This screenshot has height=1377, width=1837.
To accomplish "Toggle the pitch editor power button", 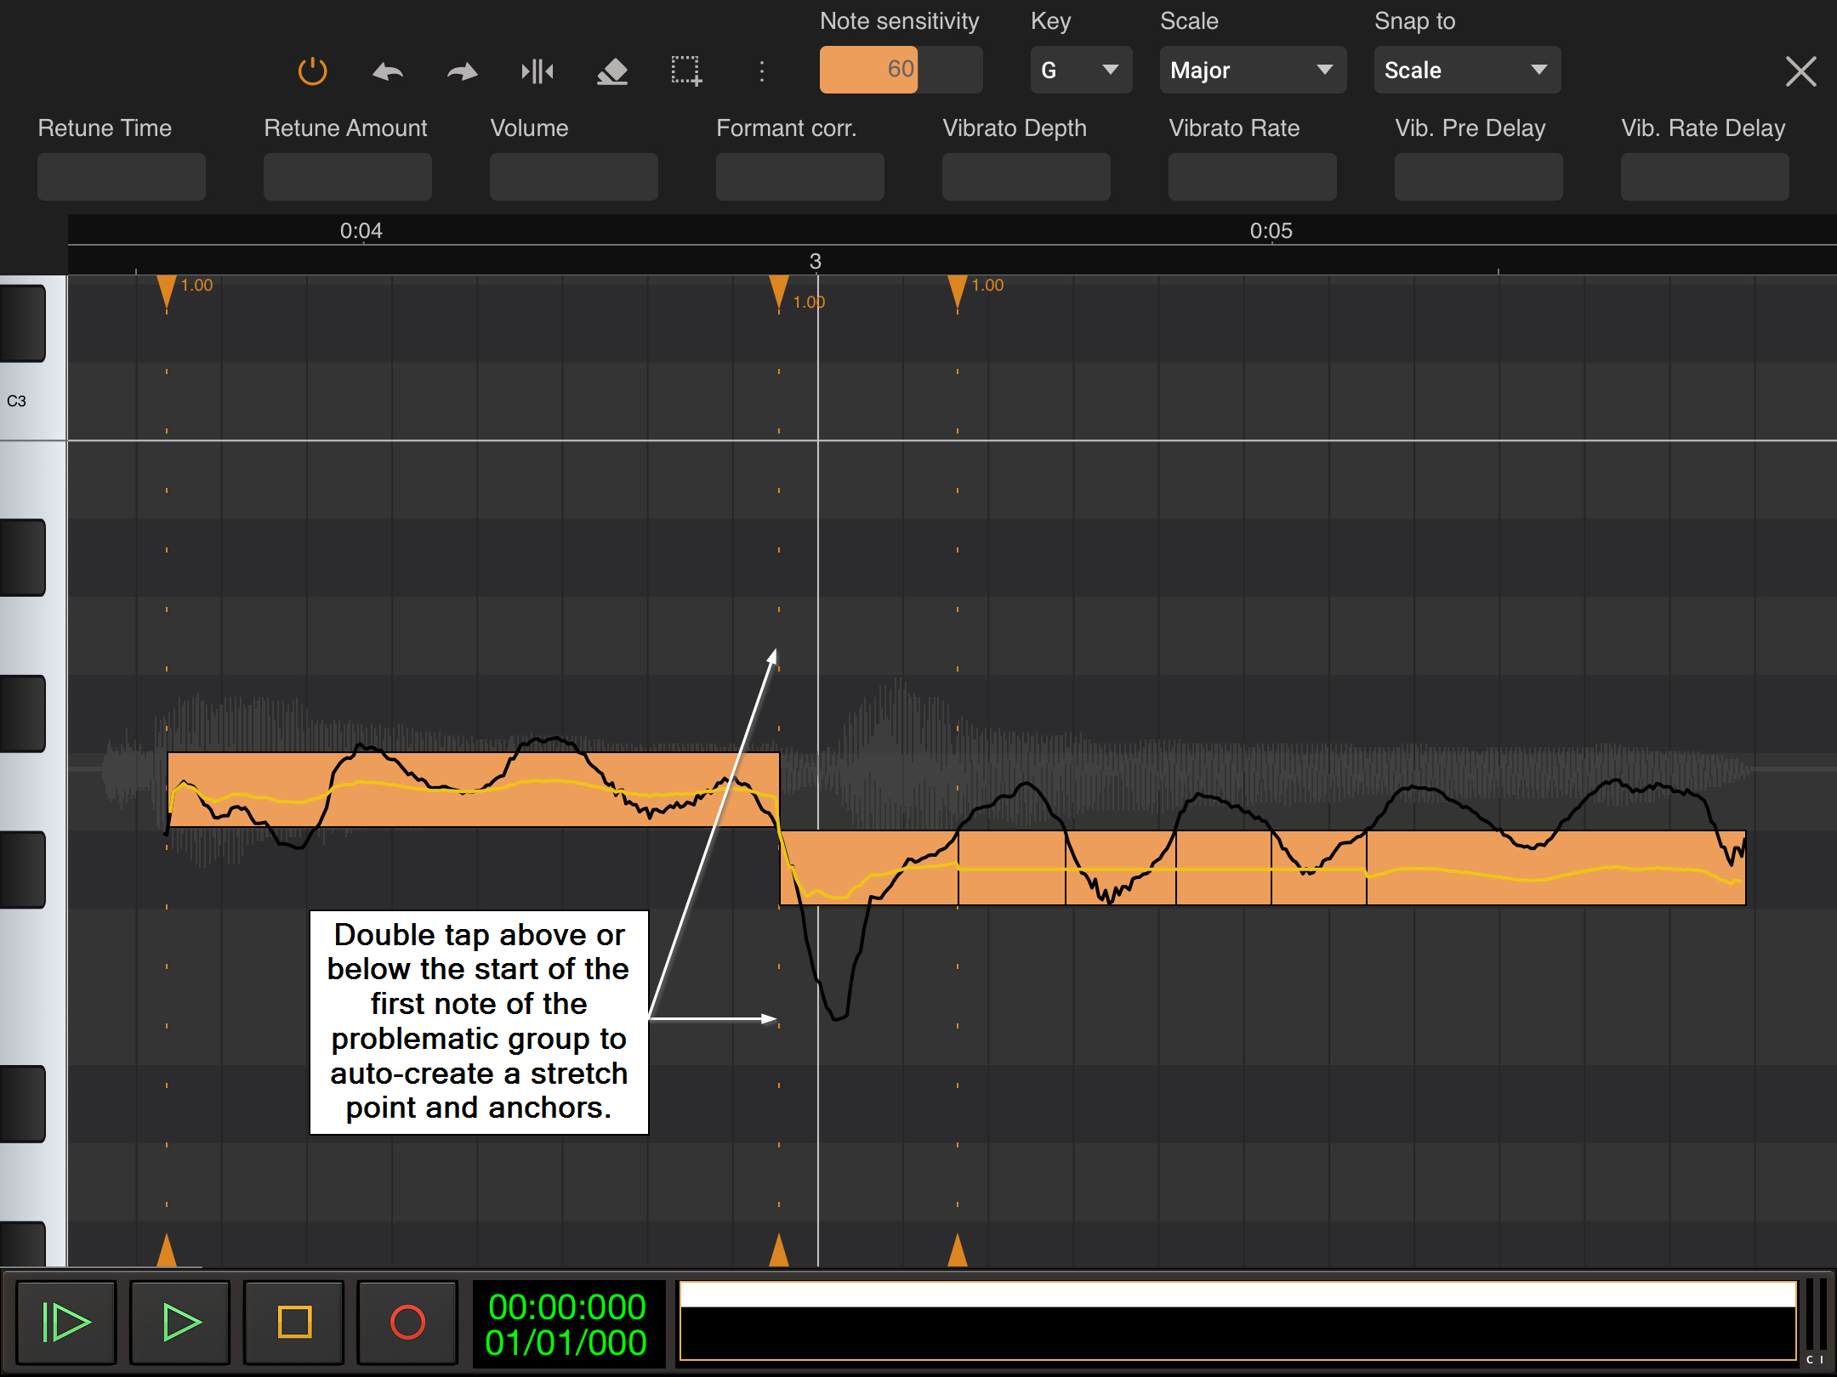I will point(312,71).
